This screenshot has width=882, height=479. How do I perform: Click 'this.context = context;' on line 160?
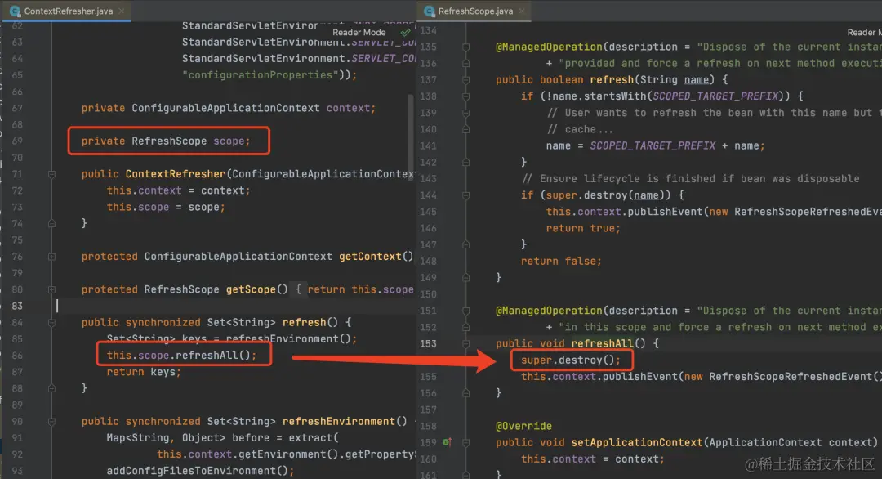click(x=592, y=459)
